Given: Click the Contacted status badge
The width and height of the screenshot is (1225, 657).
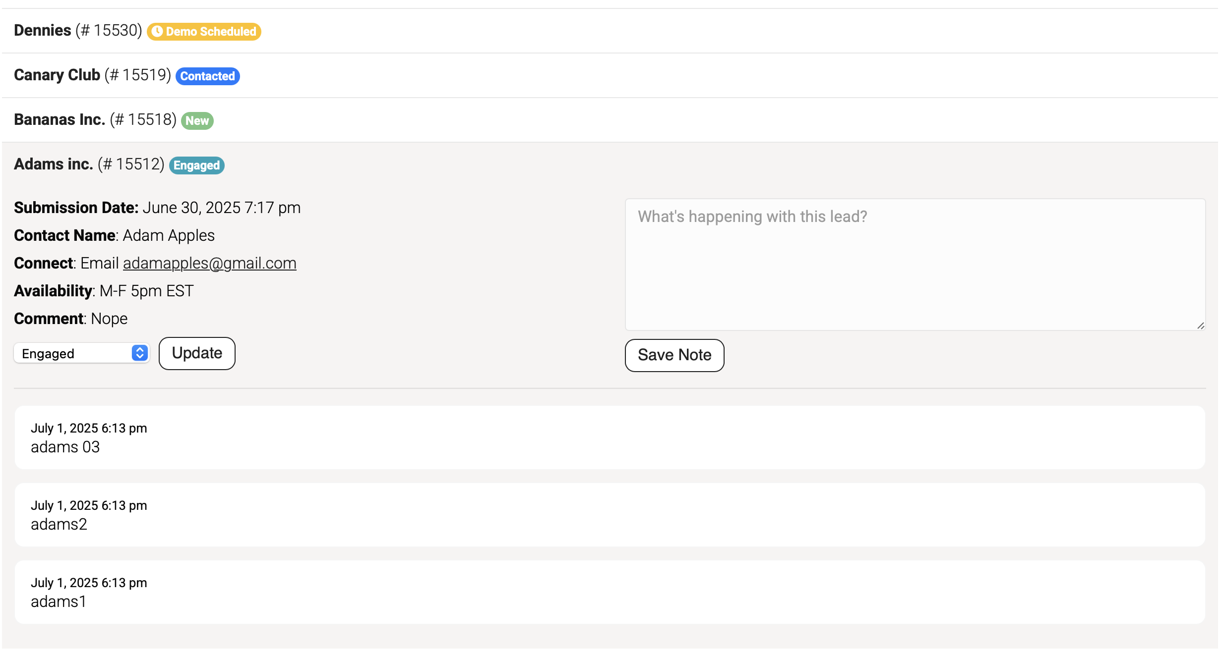Looking at the screenshot, I should click(207, 76).
